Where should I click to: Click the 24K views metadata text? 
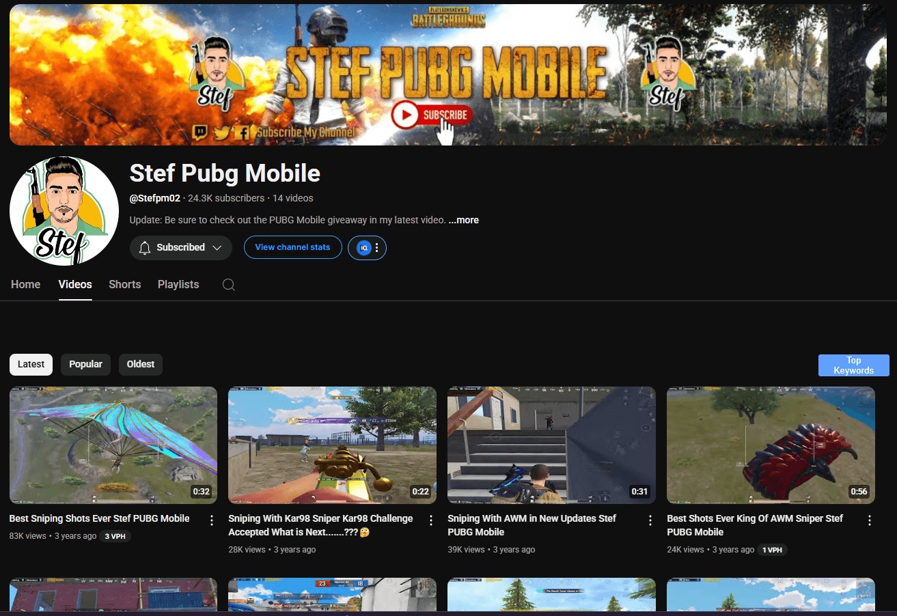point(685,550)
